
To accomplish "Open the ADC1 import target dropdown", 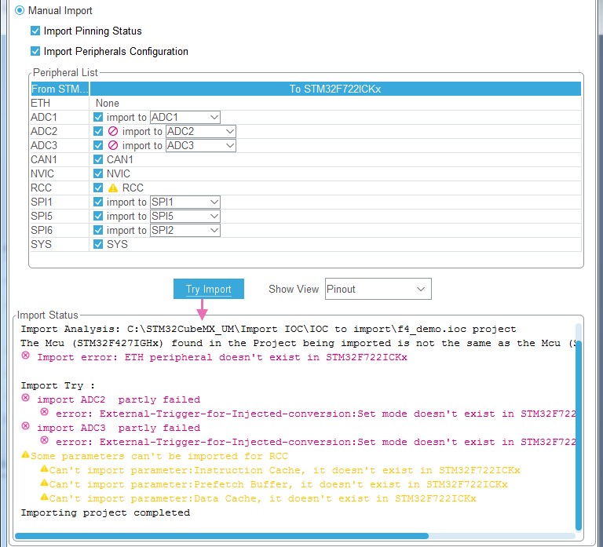I will point(185,117).
